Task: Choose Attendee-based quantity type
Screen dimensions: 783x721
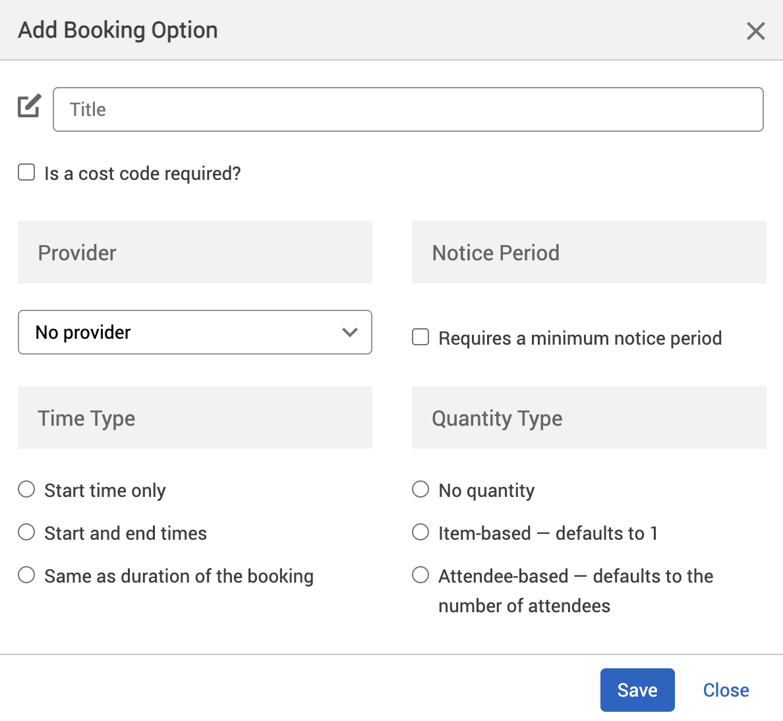Action: [x=420, y=574]
